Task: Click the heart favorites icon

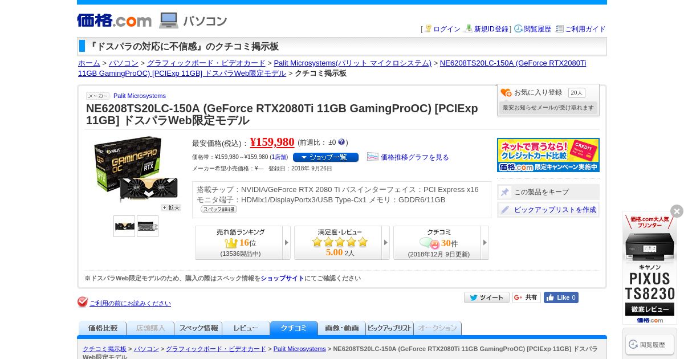Action: 506,93
